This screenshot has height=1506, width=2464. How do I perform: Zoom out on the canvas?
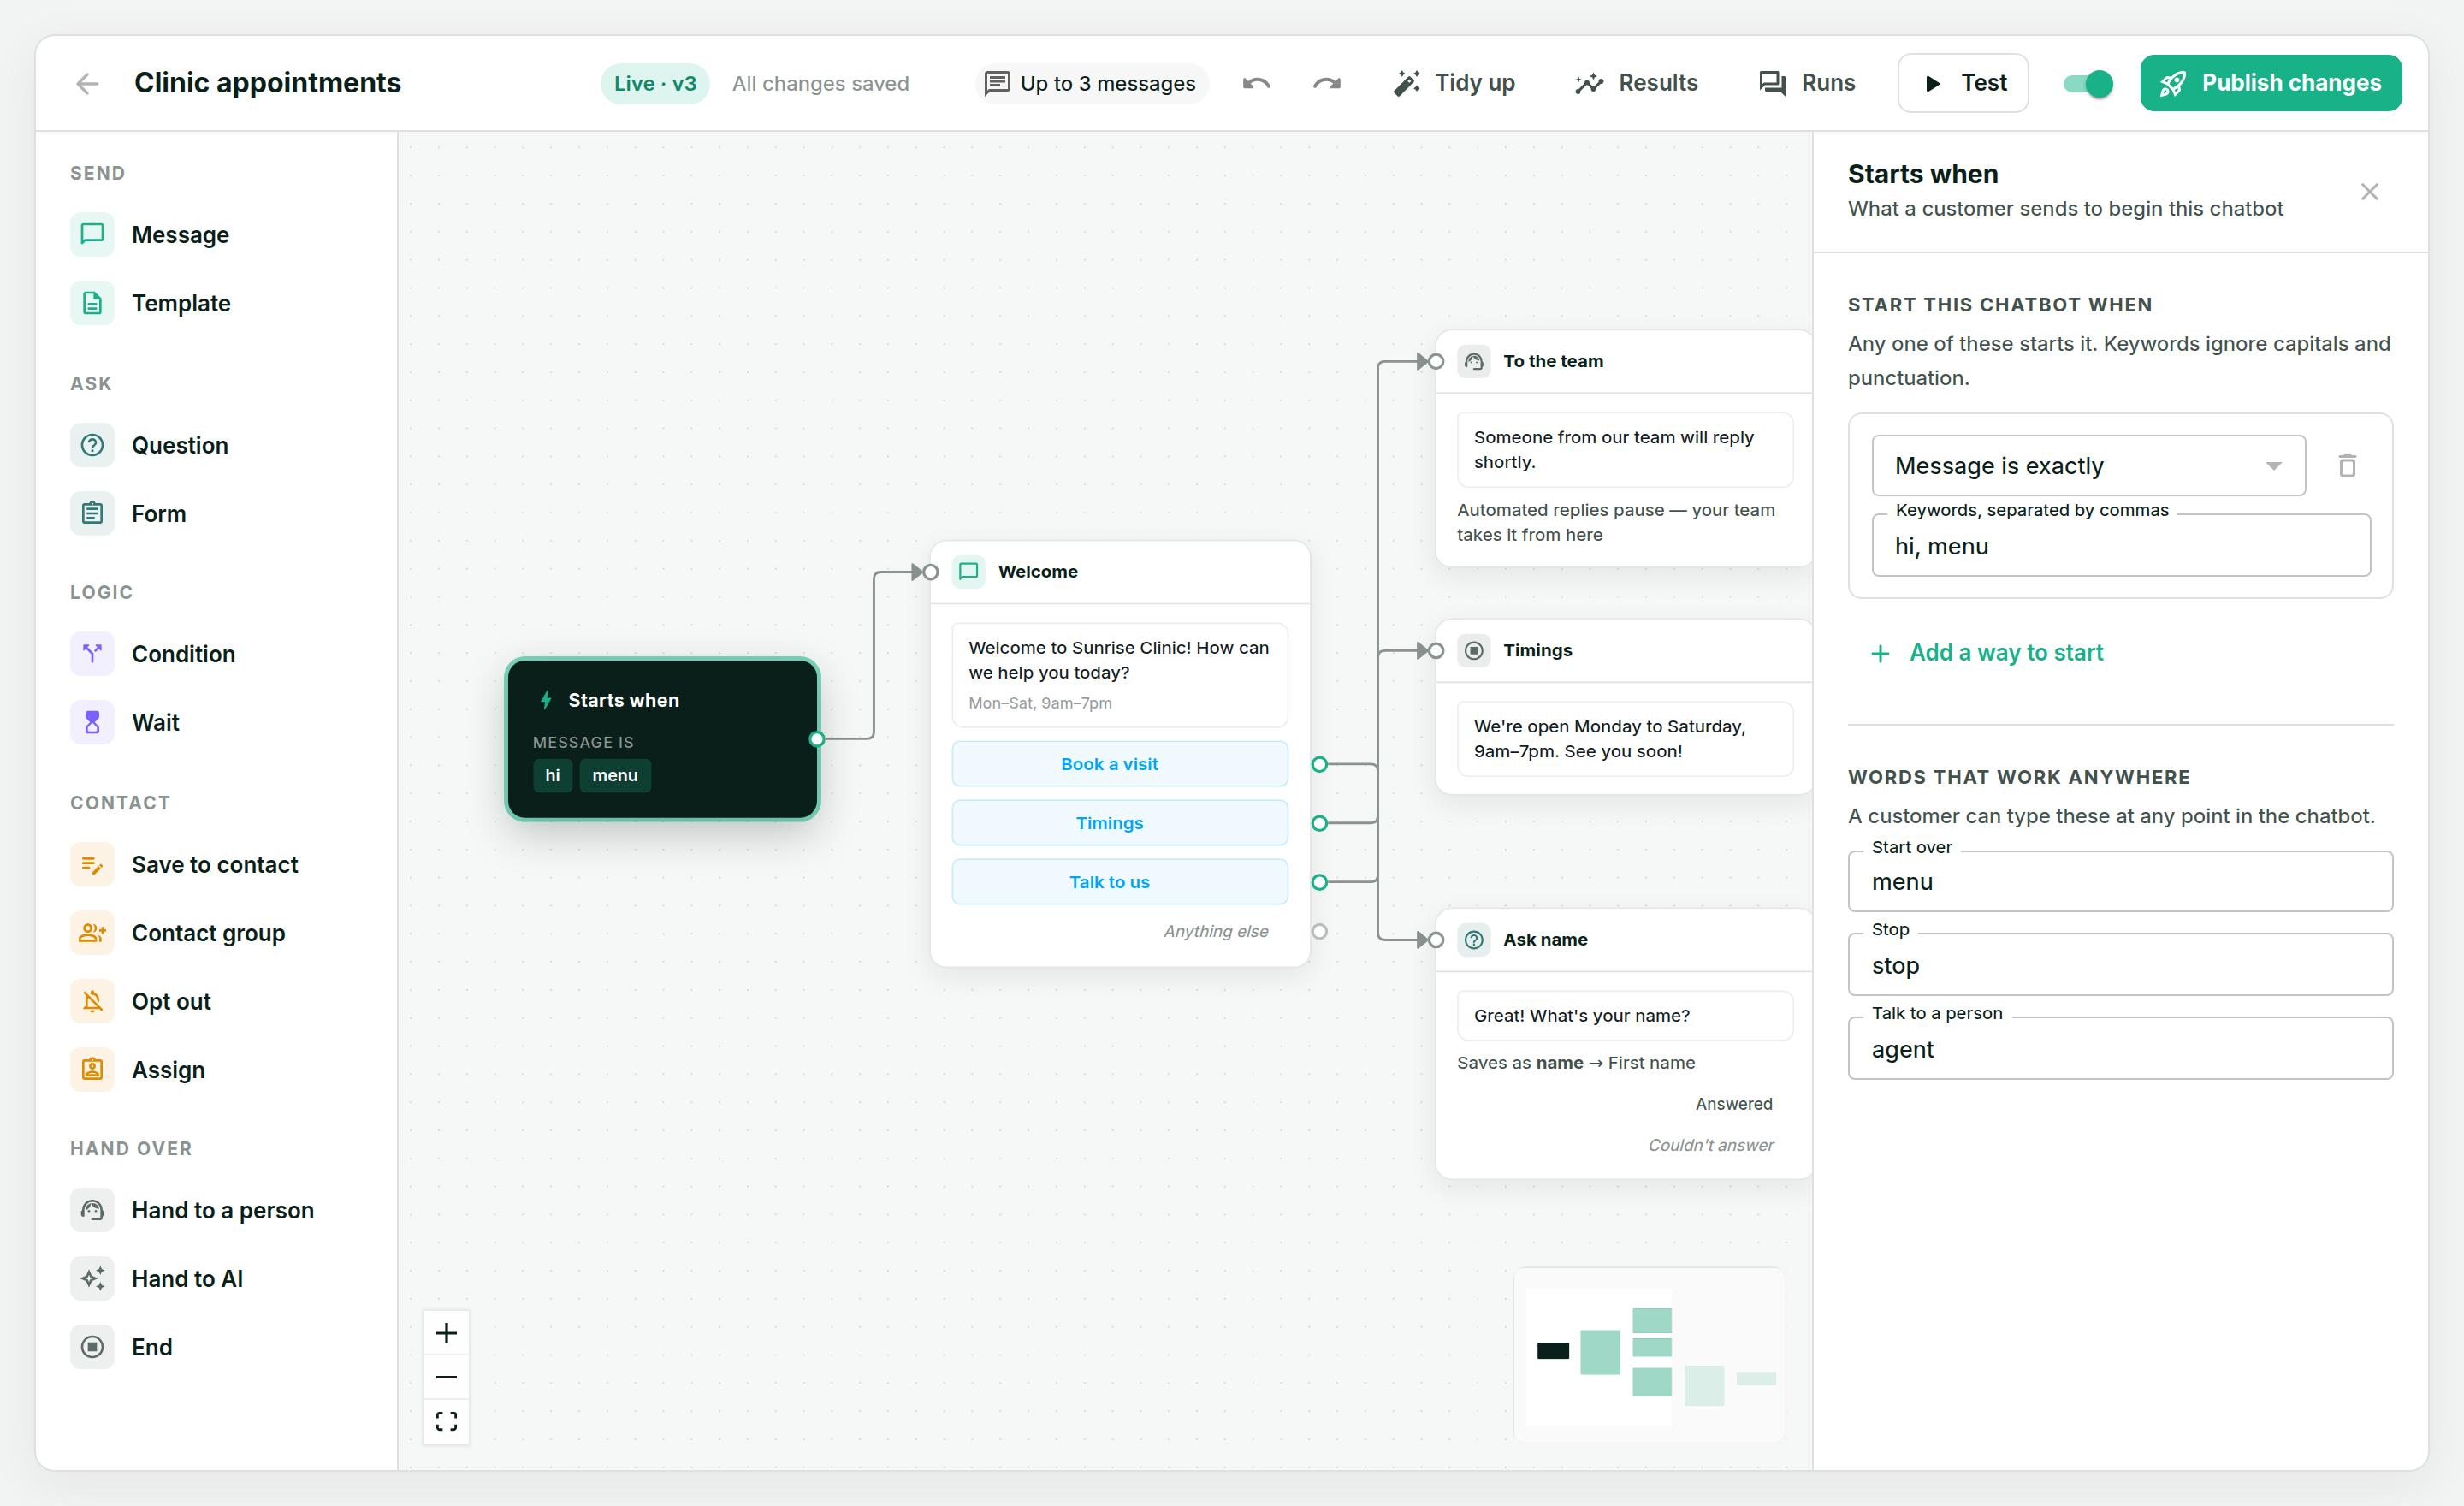click(x=446, y=1377)
